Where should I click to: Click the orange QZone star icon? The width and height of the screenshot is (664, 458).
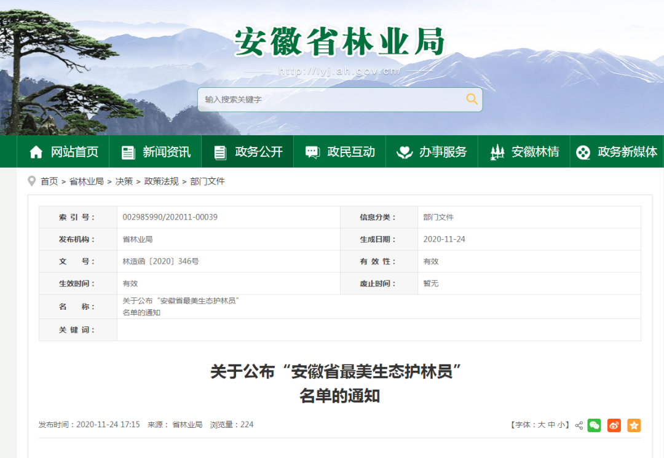634,425
